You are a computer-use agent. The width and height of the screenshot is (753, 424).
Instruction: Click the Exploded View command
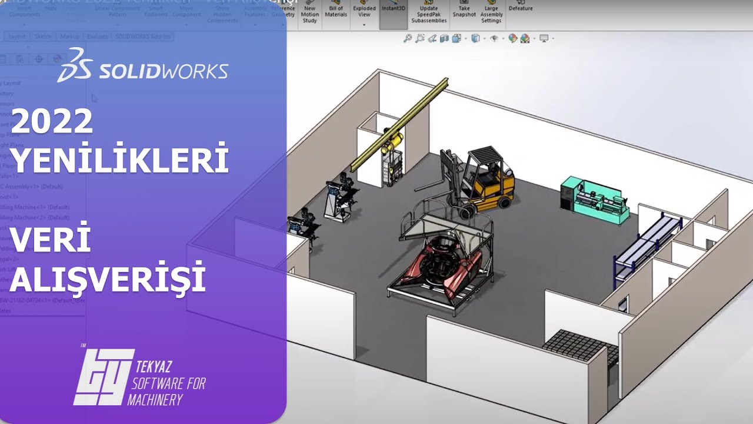[x=364, y=9]
